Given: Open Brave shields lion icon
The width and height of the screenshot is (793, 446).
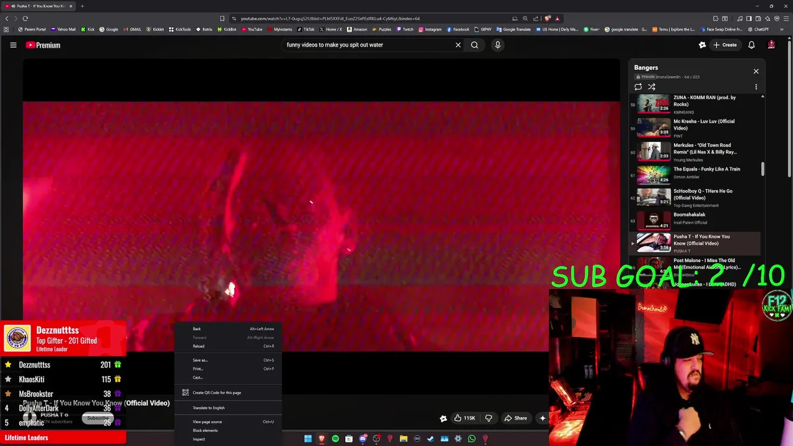Looking at the screenshot, I should coord(547,19).
